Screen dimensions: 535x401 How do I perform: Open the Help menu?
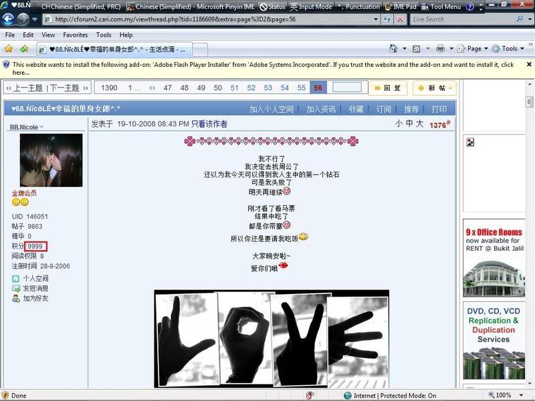(126, 35)
